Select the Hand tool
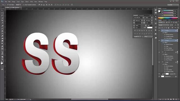This screenshot has height=101, width=180. coord(2,57)
